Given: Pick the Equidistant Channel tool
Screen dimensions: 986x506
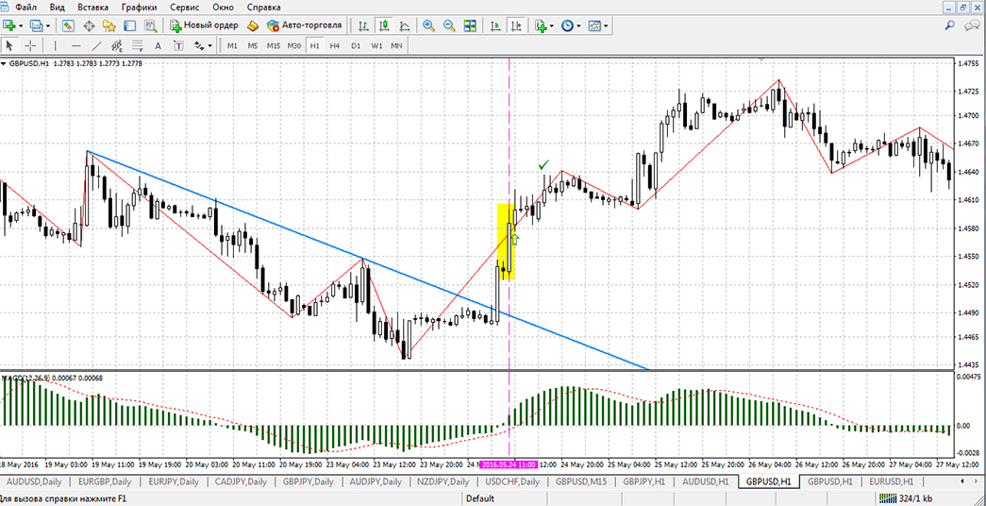Looking at the screenshot, I should [117, 46].
